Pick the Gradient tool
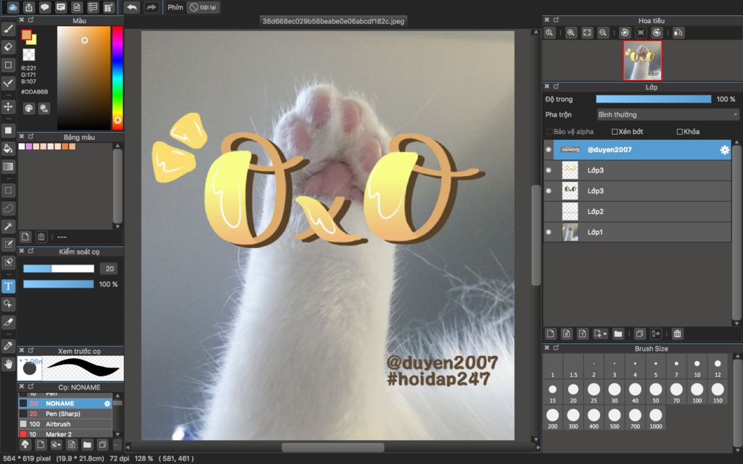Screen dimensions: 743x464 pos(8,166)
